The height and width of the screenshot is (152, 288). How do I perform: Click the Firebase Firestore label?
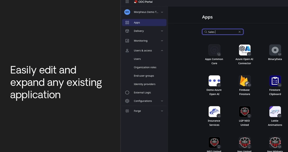click(244, 92)
